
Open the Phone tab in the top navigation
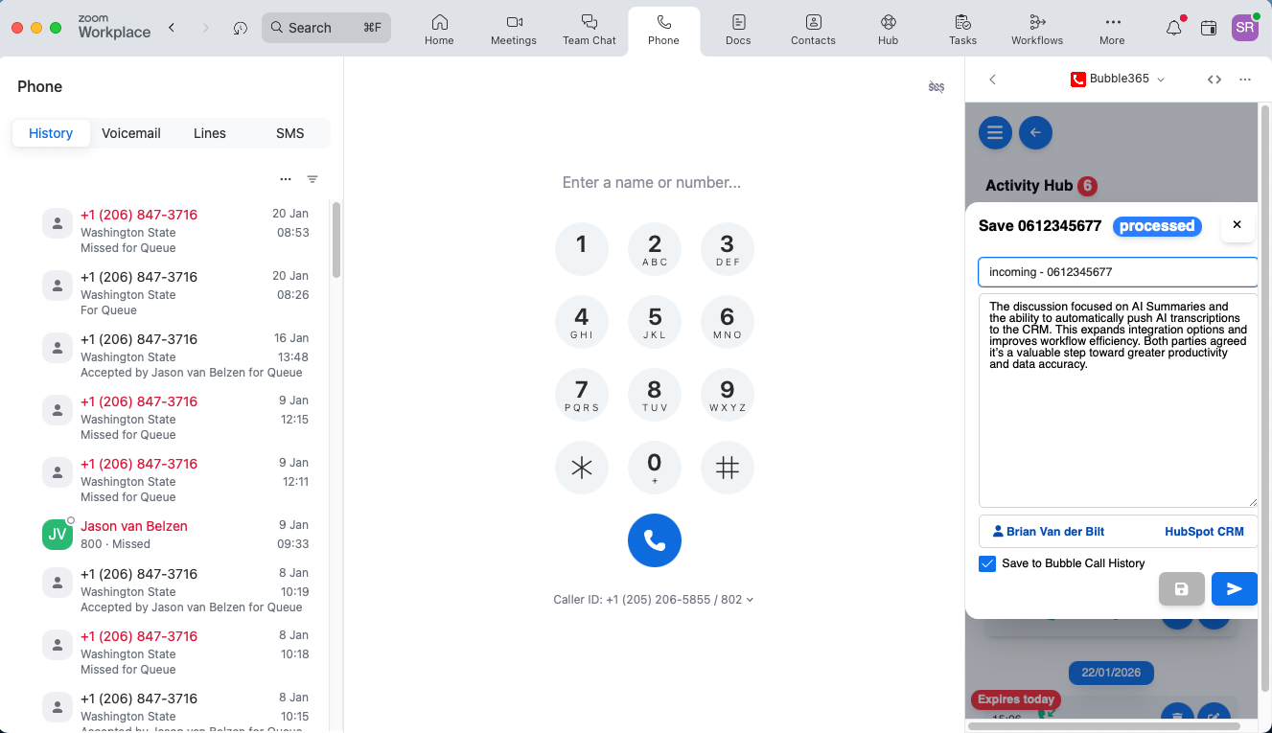[663, 30]
